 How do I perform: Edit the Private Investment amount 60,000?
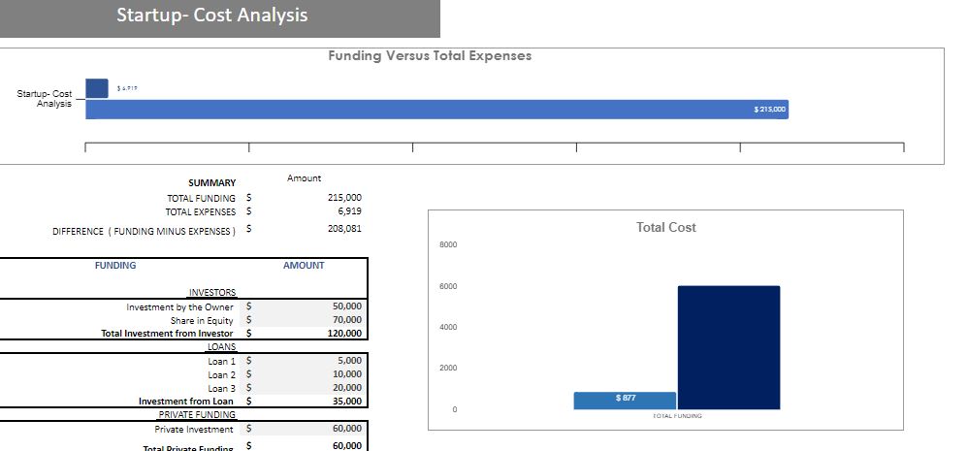click(347, 428)
